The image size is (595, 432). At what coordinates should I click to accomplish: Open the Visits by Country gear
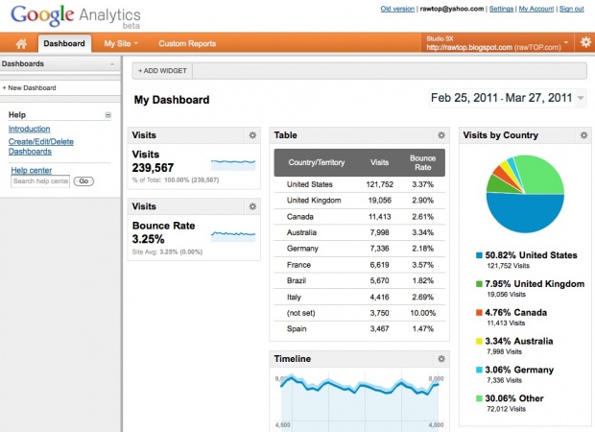[x=583, y=135]
